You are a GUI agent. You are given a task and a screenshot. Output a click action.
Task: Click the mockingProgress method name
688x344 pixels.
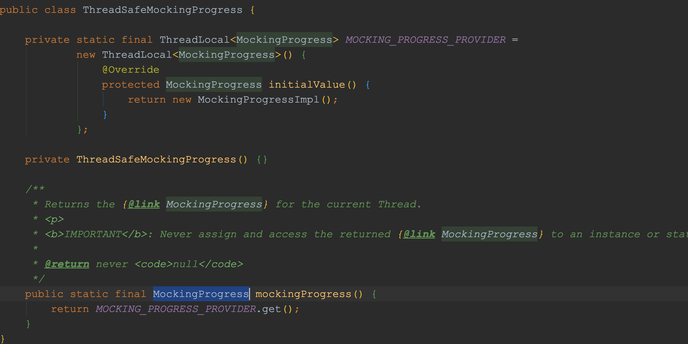pos(306,294)
